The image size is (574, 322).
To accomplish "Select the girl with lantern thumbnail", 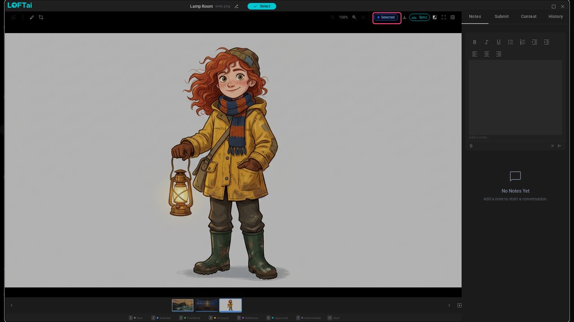I will (230, 305).
